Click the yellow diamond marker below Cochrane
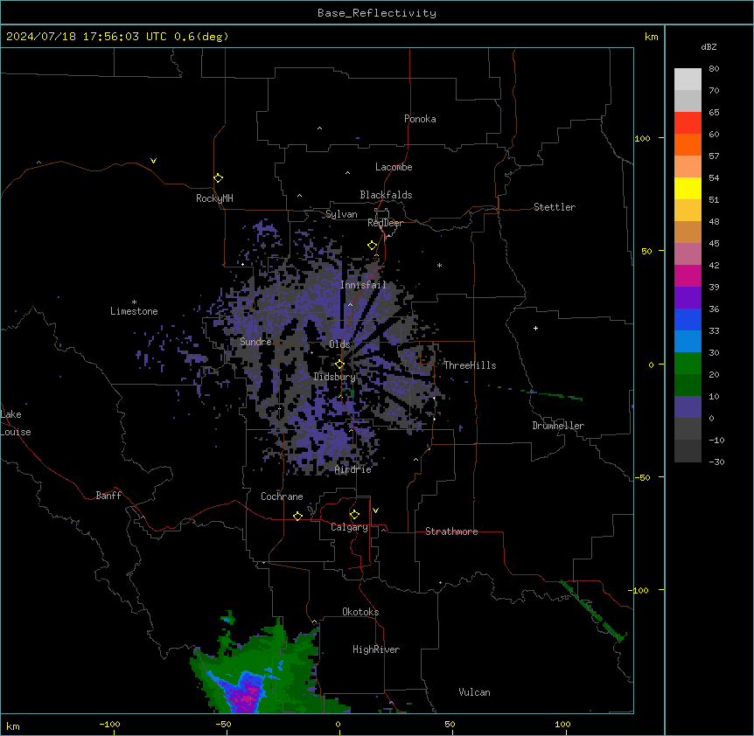Viewport: 754px width, 736px height. [x=297, y=516]
